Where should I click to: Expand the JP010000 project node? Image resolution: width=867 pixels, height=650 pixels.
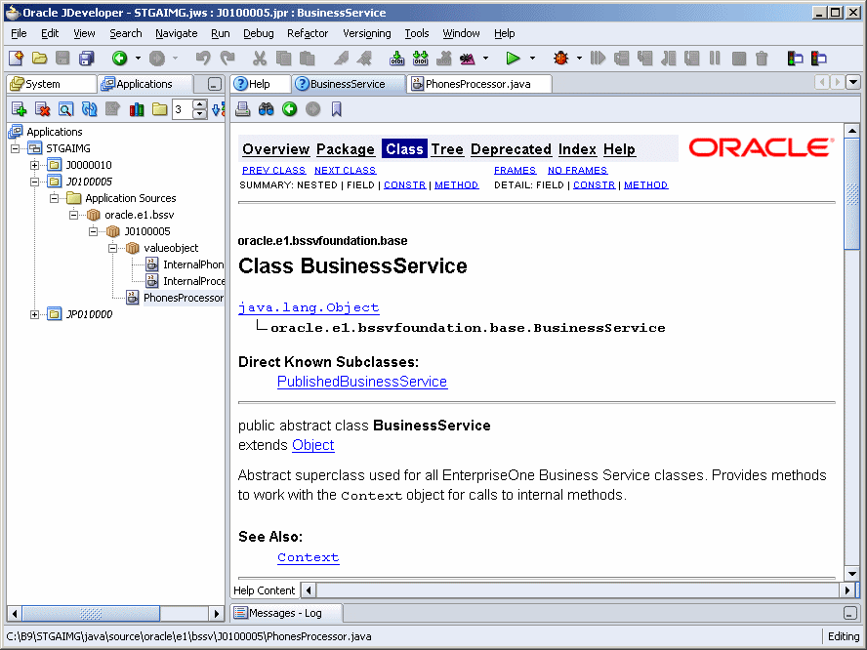coord(35,314)
